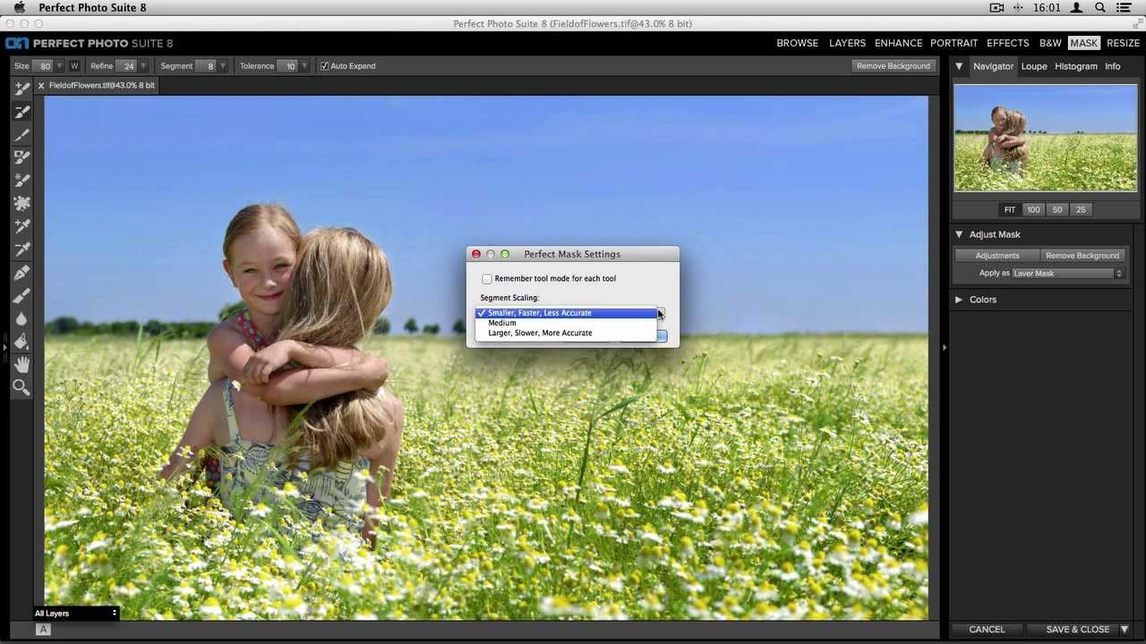Screen dimensions: 1146x644
Task: Click Remove Background in Adjust Mask panel
Action: click(x=1082, y=256)
